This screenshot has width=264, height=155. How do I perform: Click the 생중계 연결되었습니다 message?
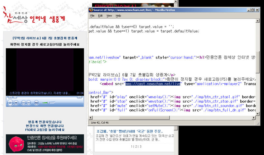(45, 122)
